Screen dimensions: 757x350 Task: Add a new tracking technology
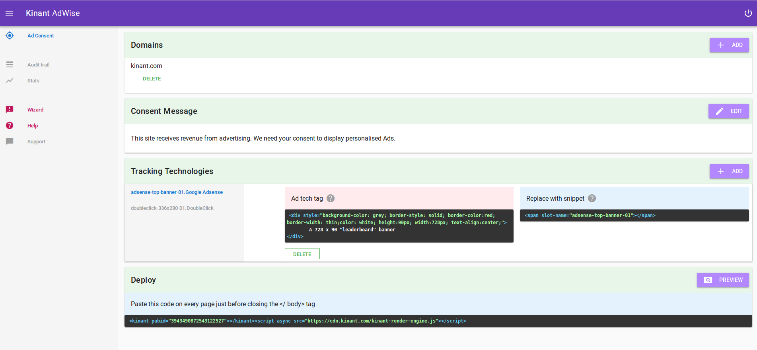(729, 171)
